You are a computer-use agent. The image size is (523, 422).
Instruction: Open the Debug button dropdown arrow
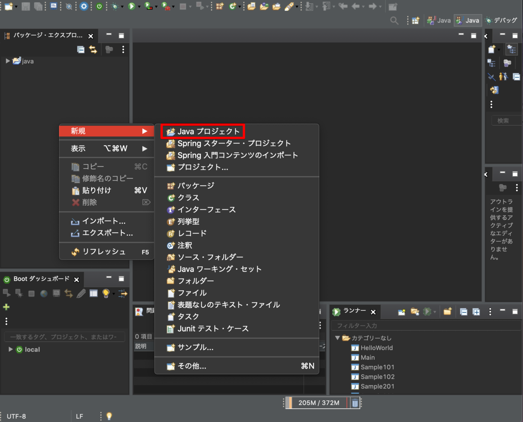[x=122, y=7]
